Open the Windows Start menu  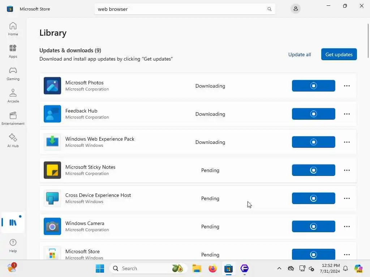click(x=100, y=268)
